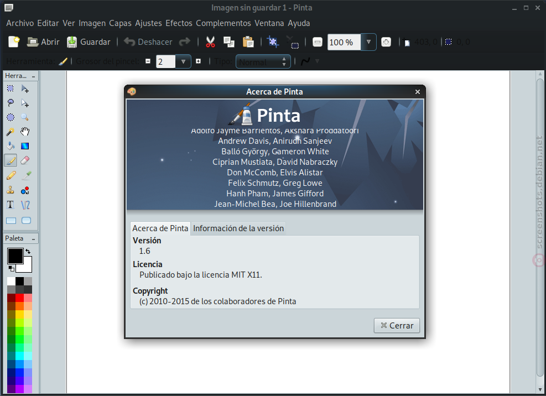
Task: Open the Complementos menu
Action: [223, 23]
